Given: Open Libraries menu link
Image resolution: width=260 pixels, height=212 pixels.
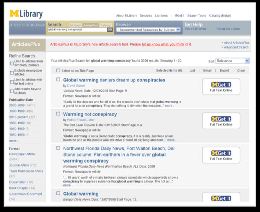Looking at the screenshot, I should click(x=161, y=16).
